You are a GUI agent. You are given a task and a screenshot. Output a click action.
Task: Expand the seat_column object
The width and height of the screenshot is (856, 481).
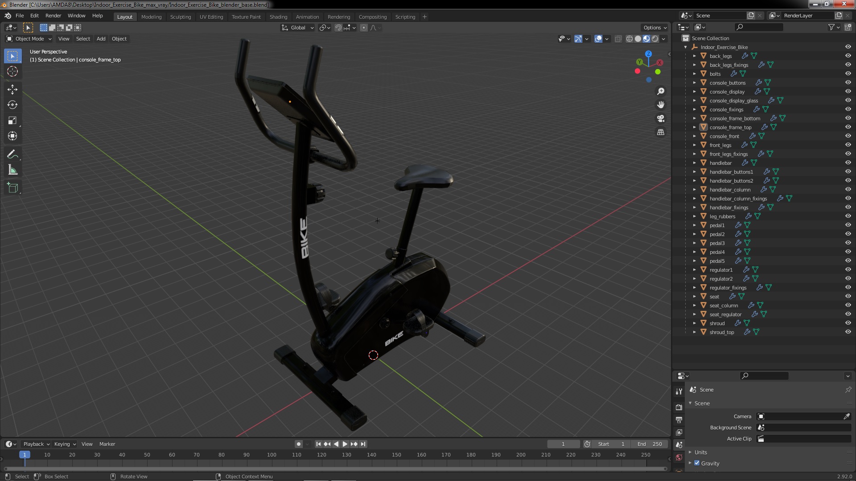(x=694, y=306)
